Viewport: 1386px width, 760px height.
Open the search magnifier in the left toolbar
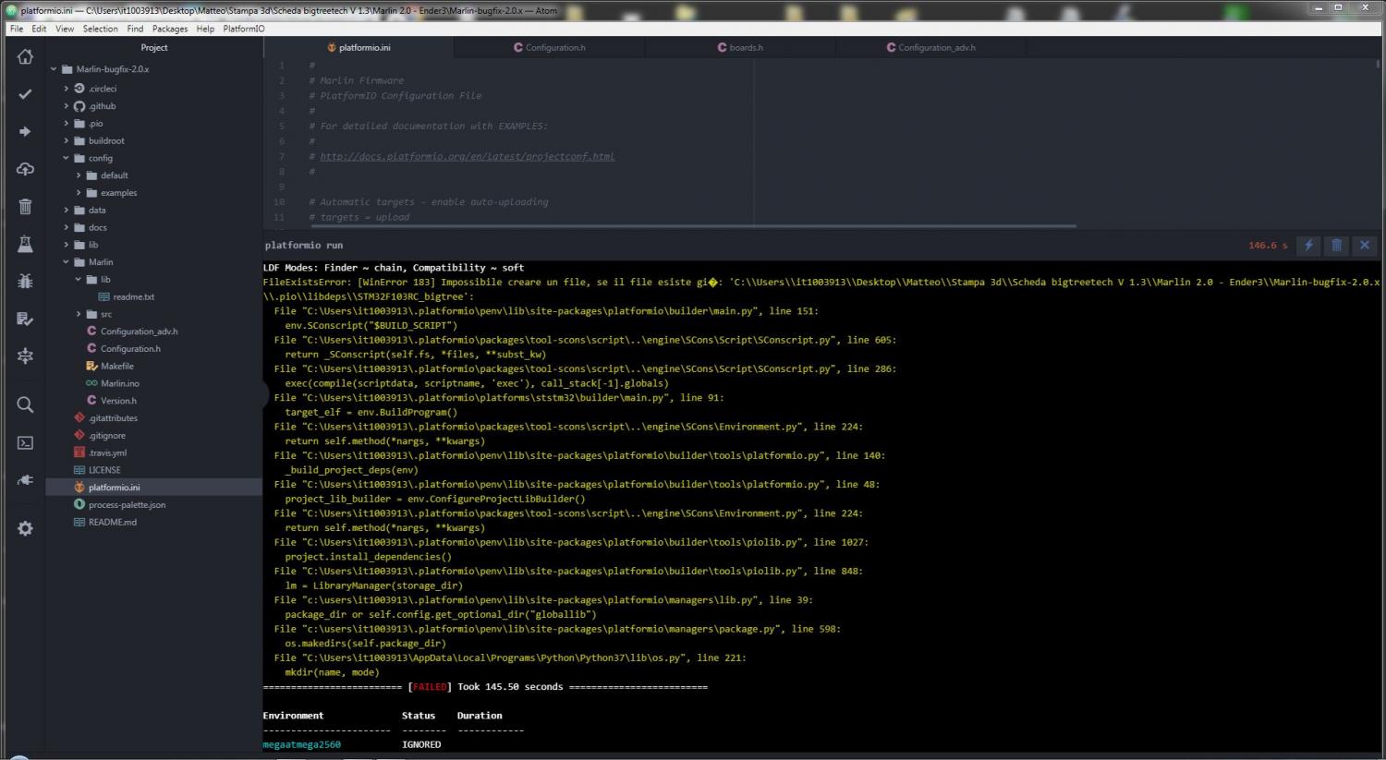point(25,404)
